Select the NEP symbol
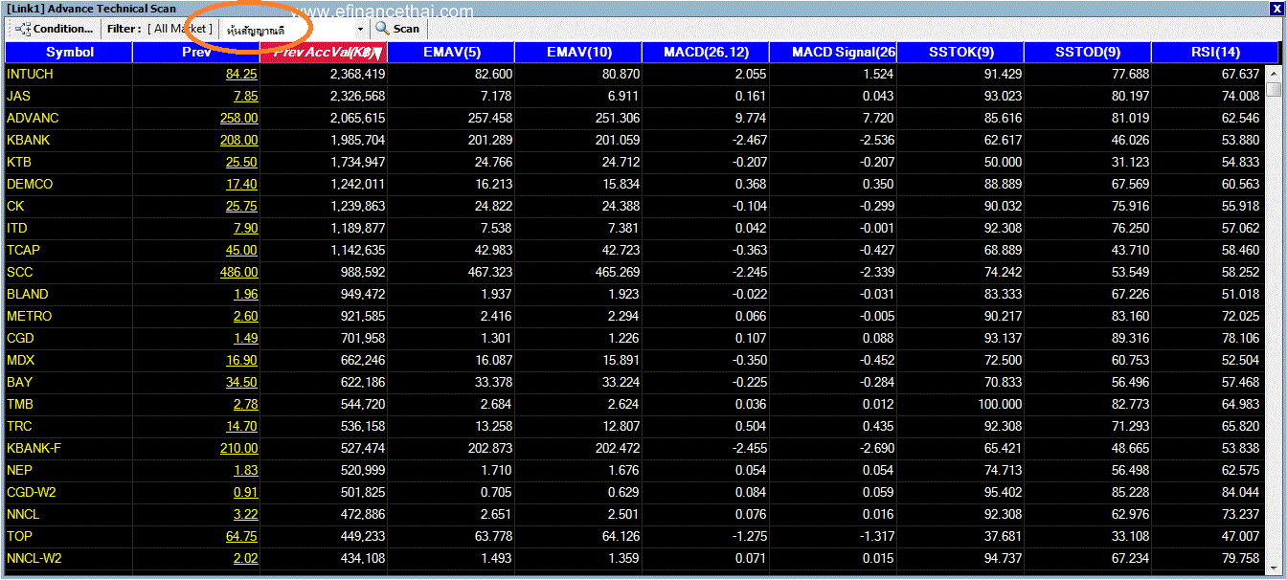 tap(19, 470)
